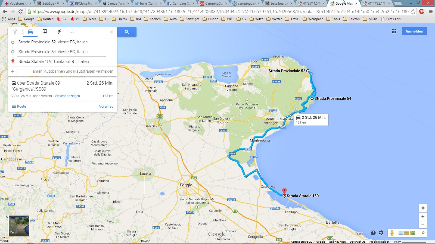Switch to the BBClone browser tab
Image resolution: width=435 pixels, height=244 pixels.
click(x=83, y=4)
